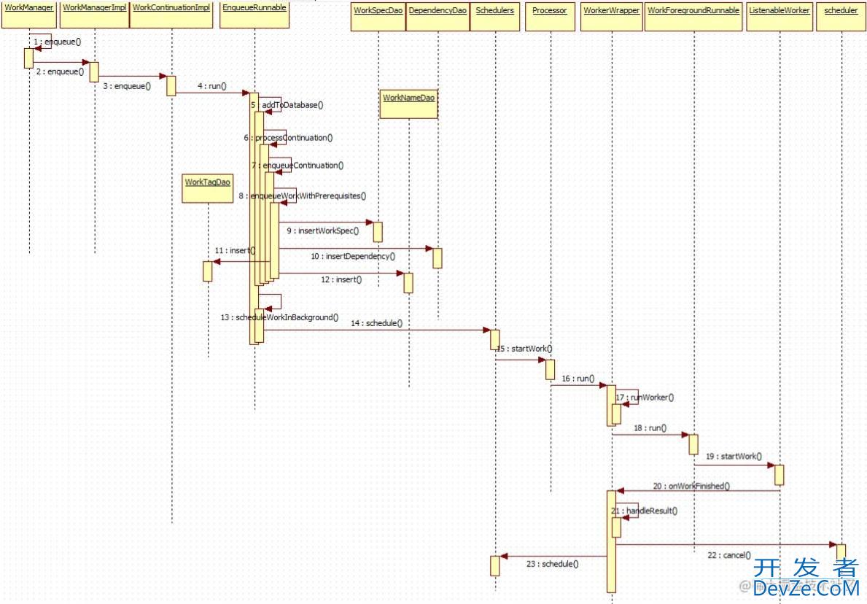This screenshot has height=604, width=867.
Task: Click the lowercase scheduler object box
Action: point(841,17)
